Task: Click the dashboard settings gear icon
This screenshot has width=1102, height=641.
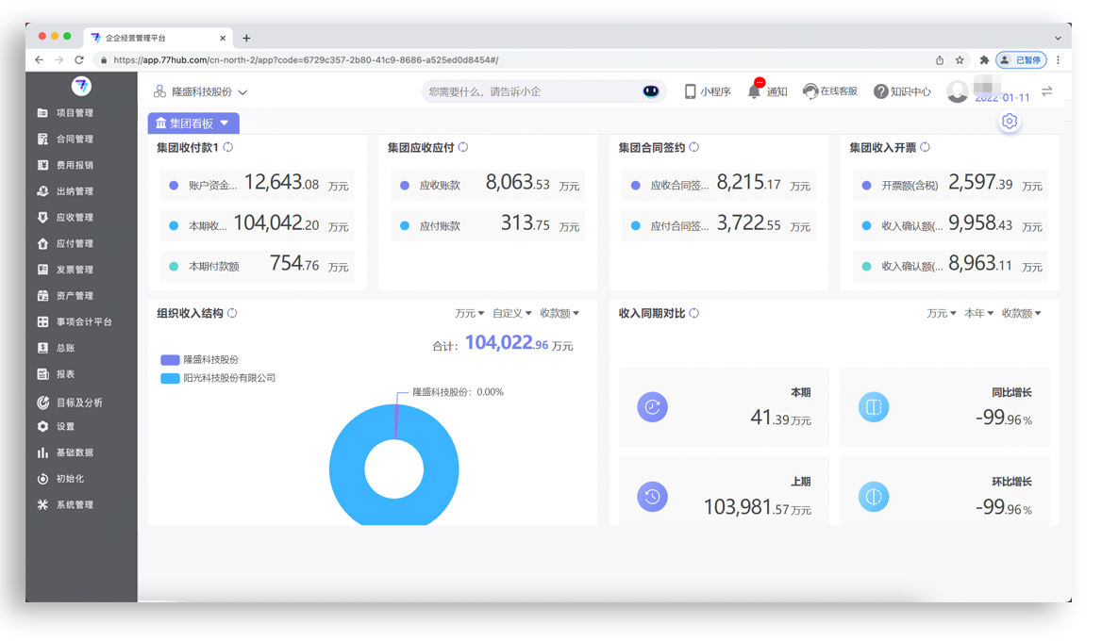Action: point(1010,122)
